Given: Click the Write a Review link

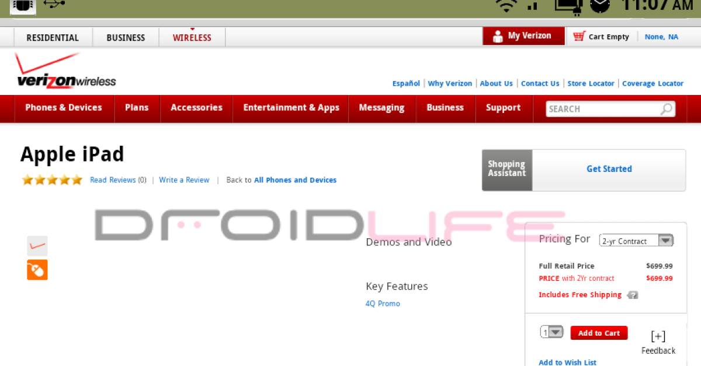Looking at the screenshot, I should pyautogui.click(x=184, y=180).
